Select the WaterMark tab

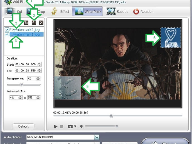click(87, 11)
